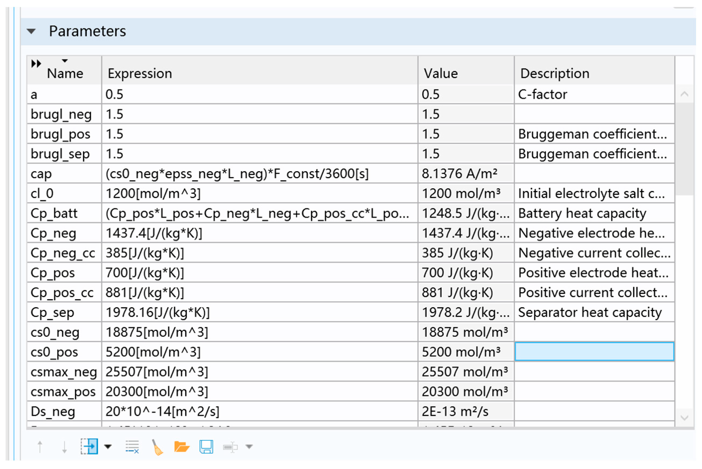
Task: Click the Move Down arrow icon
Action: (x=64, y=446)
